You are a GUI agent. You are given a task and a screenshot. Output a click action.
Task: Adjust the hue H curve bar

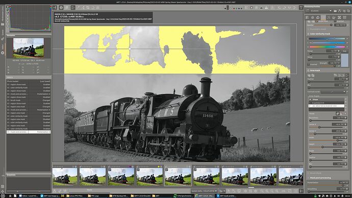coord(328,47)
